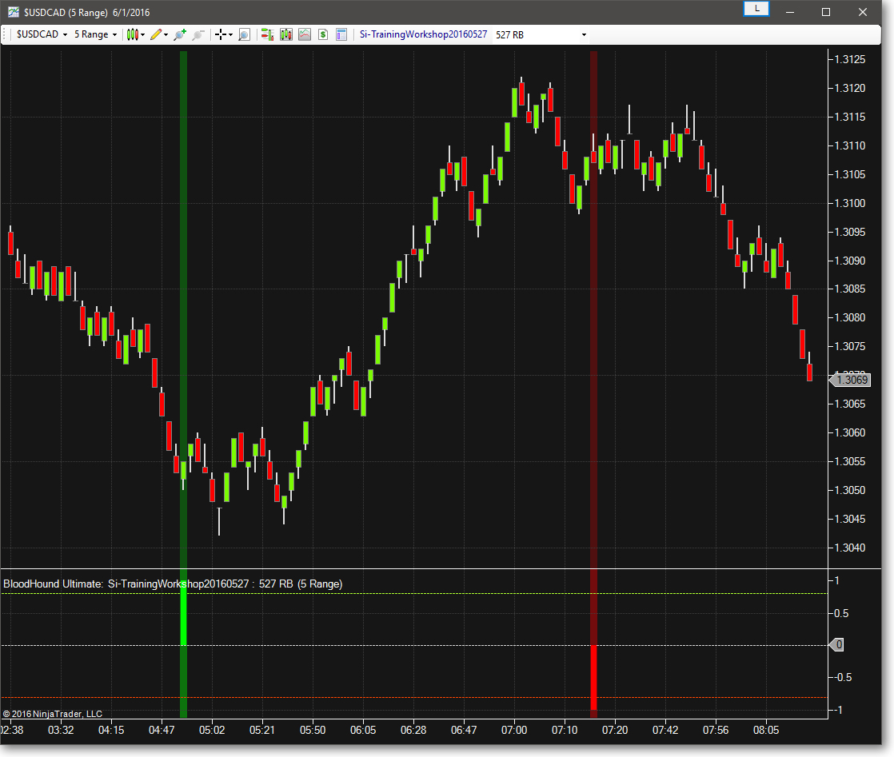Click the NinjaTrader chart window icon

pos(13,12)
